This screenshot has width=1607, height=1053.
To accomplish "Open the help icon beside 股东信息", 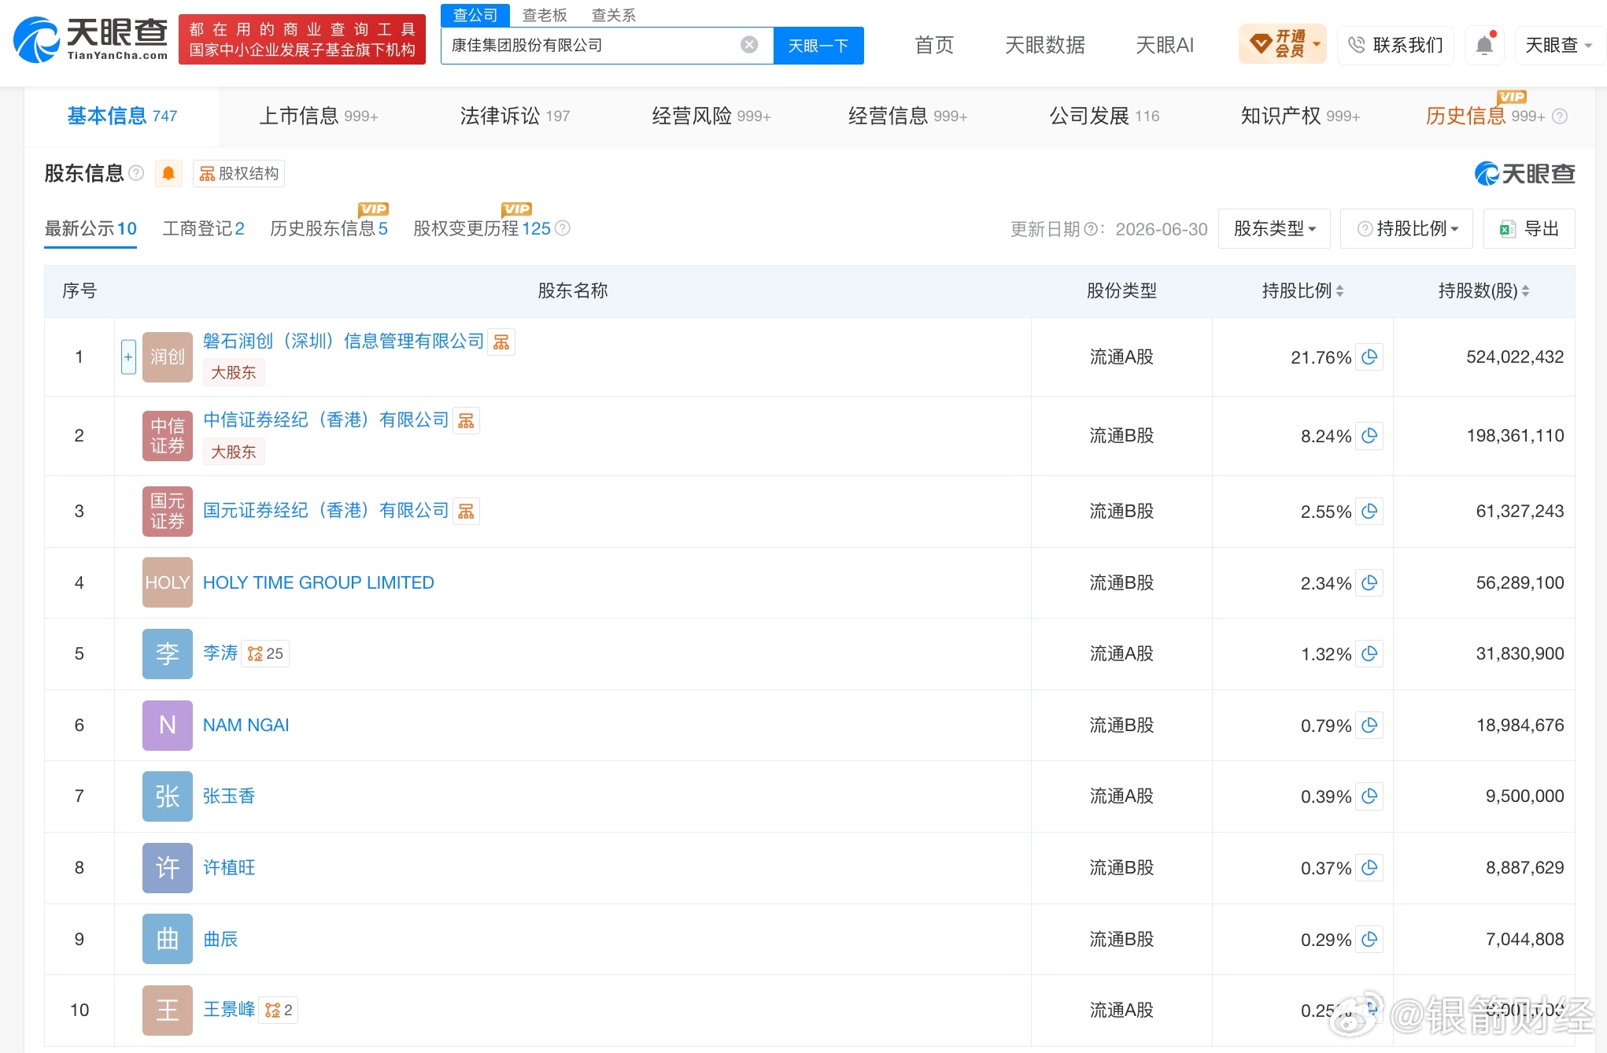I will coord(136,173).
